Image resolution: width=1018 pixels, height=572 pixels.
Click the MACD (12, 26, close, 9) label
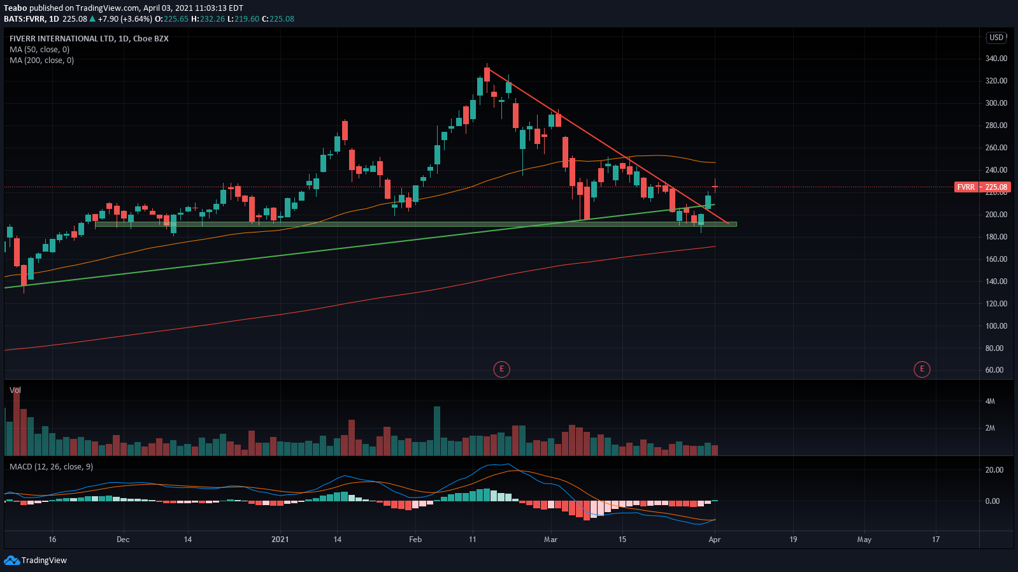(51, 467)
